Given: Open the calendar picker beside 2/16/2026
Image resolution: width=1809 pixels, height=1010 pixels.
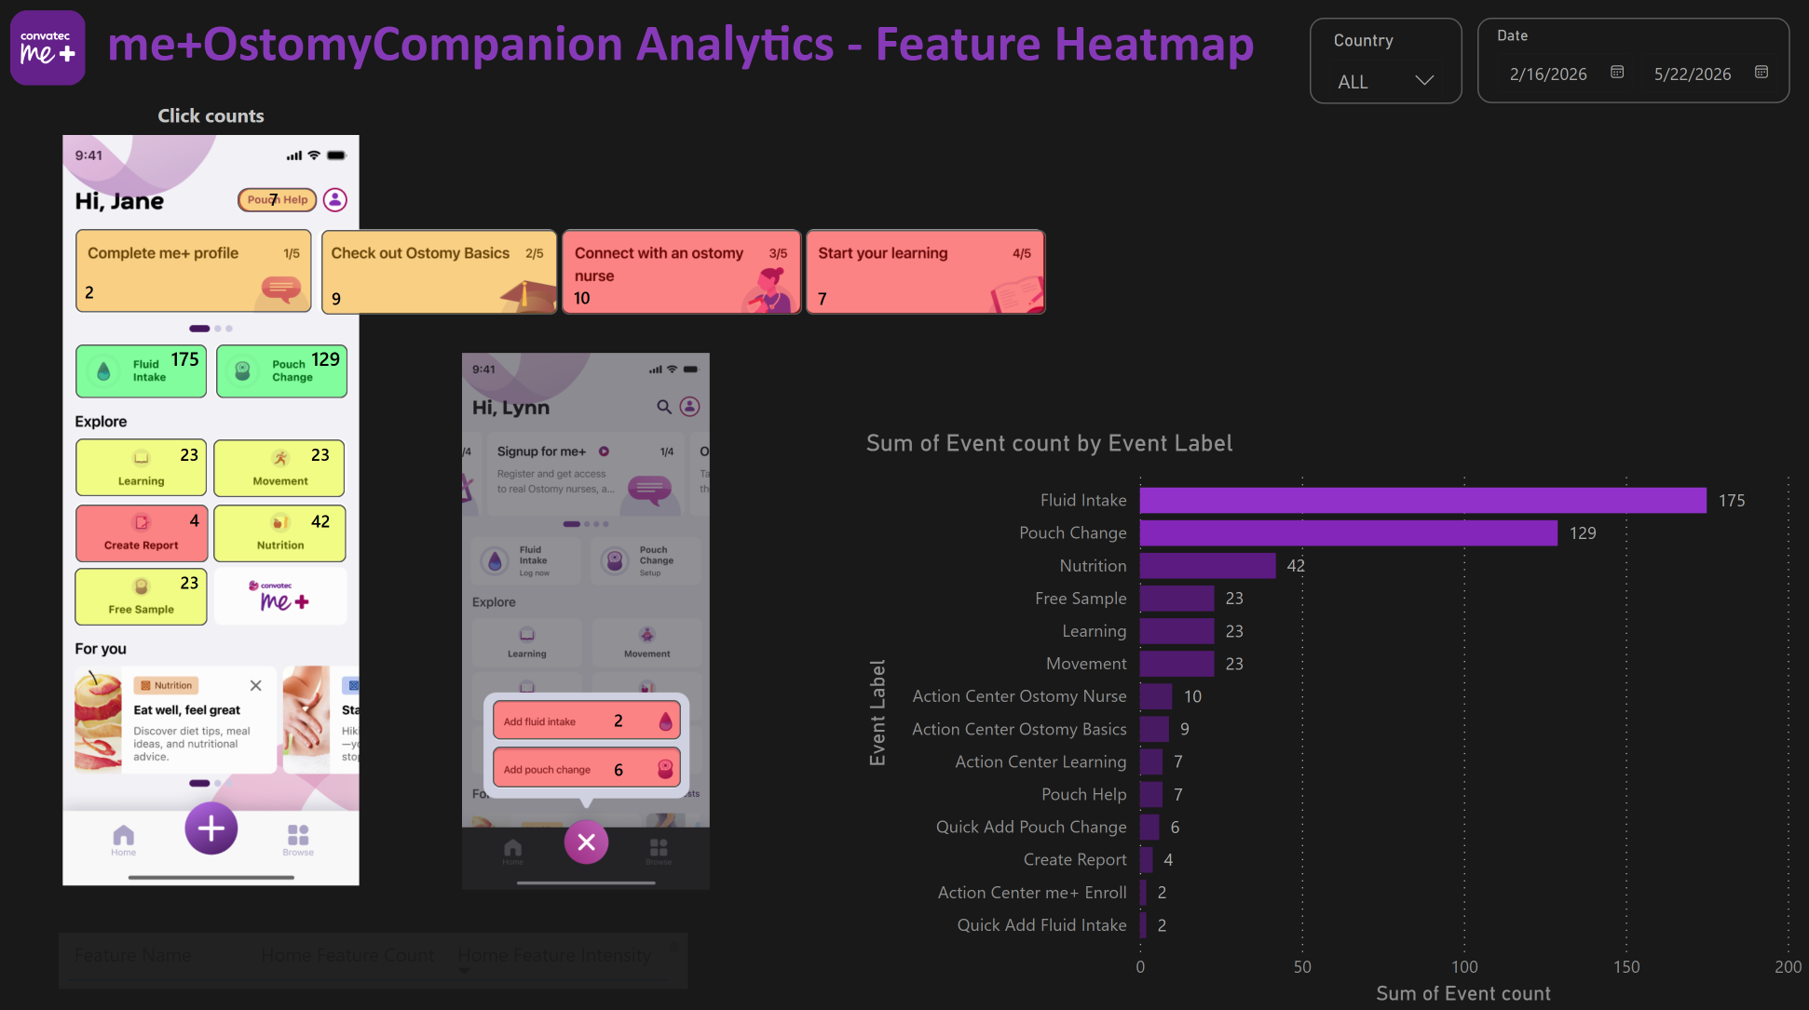Looking at the screenshot, I should click(1617, 72).
